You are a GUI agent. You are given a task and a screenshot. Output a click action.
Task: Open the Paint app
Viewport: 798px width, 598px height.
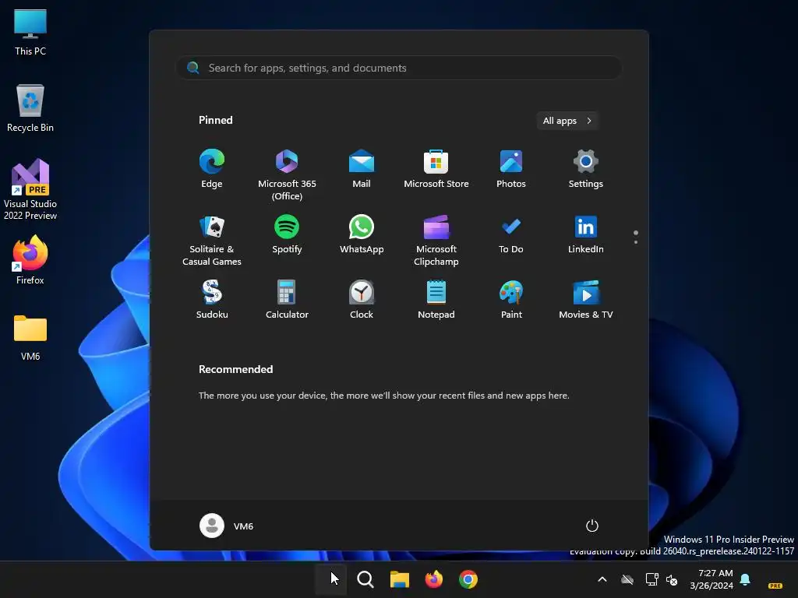tap(511, 300)
